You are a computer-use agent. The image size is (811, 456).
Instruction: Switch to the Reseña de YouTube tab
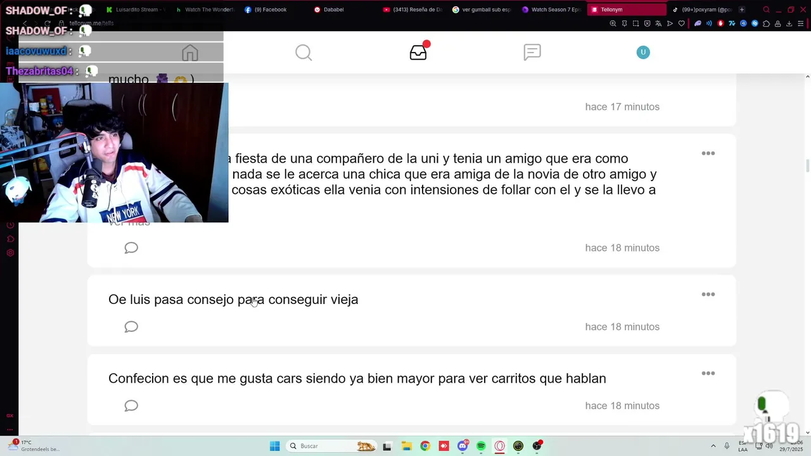pos(413,9)
